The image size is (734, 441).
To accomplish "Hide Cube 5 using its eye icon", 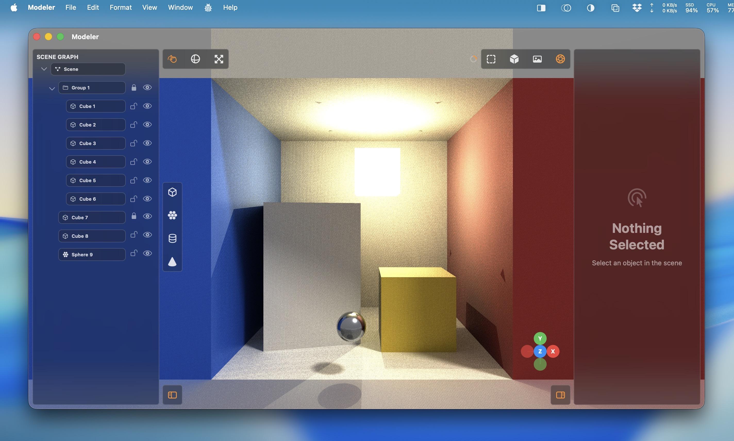I will (x=147, y=180).
